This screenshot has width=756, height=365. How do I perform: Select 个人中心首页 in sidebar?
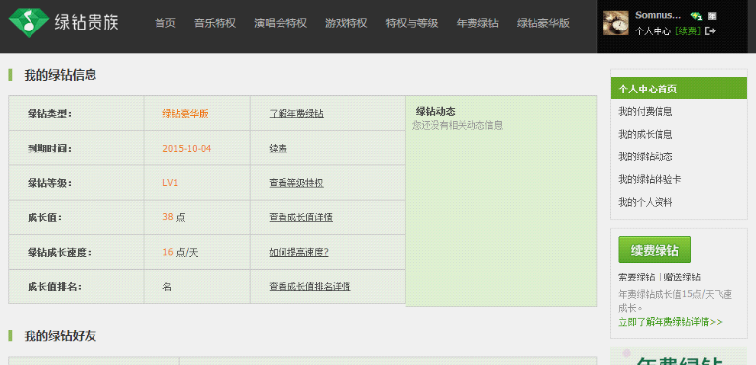tap(679, 90)
